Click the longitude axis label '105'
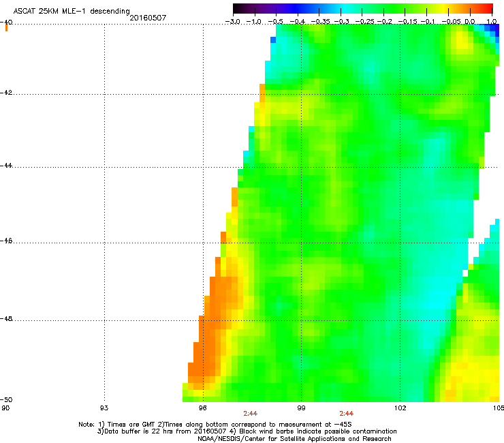The width and height of the screenshot is (504, 443). (499, 408)
